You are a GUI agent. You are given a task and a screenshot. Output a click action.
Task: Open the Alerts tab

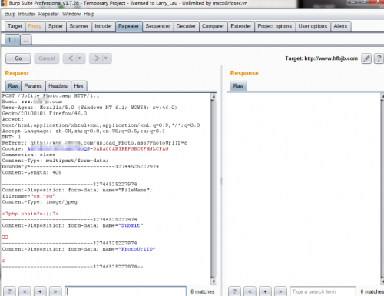(340, 26)
